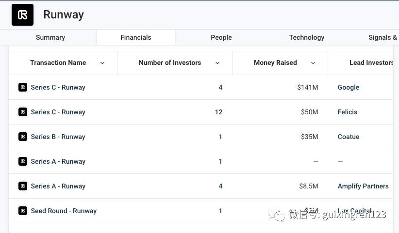Click the Runway icon beside Seed Round

tap(23, 211)
